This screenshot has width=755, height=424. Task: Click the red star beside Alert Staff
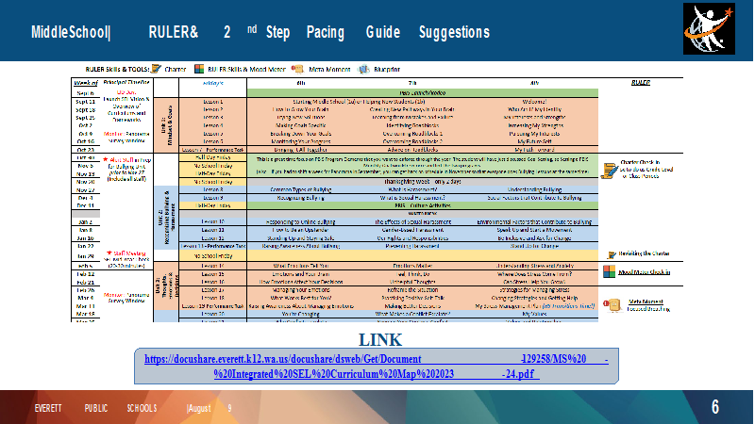[106, 159]
